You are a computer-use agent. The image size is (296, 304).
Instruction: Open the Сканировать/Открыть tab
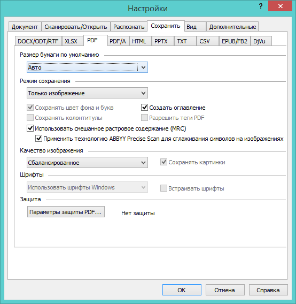pyautogui.click(x=76, y=27)
